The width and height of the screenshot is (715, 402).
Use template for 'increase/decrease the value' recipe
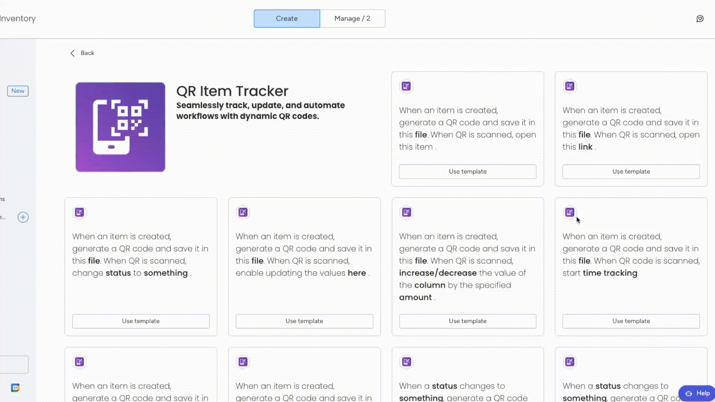(x=468, y=321)
